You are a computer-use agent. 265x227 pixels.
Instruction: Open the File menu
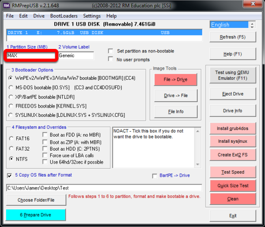pyautogui.click(x=10, y=16)
